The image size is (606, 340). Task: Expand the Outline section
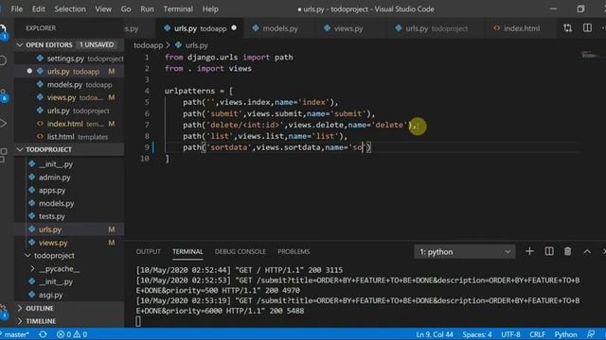[x=69, y=308]
